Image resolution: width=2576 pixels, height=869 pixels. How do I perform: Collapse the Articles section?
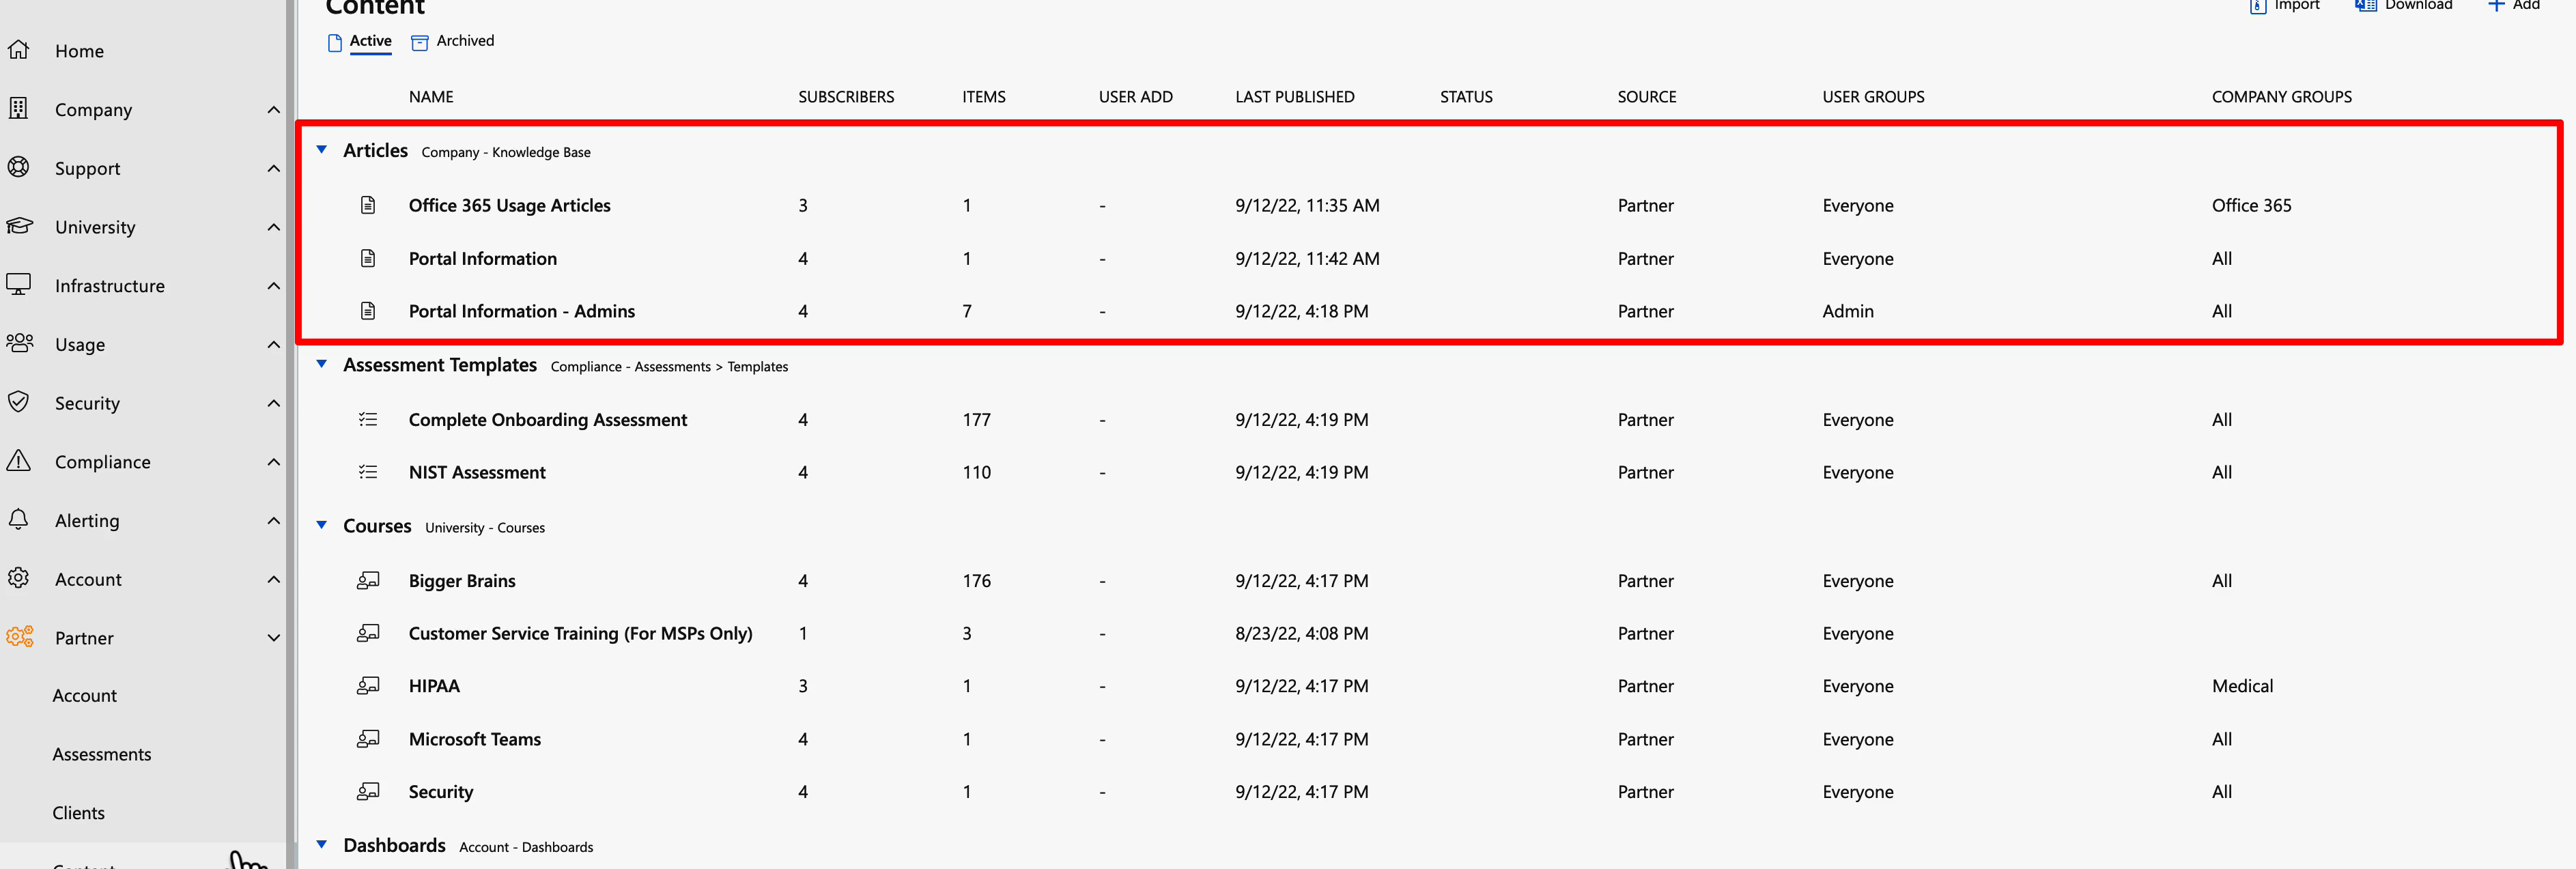click(321, 150)
